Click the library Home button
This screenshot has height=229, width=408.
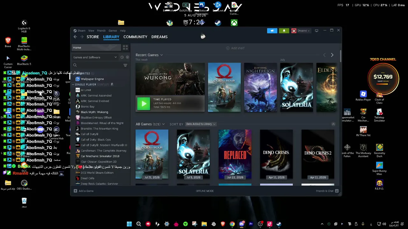point(96,48)
